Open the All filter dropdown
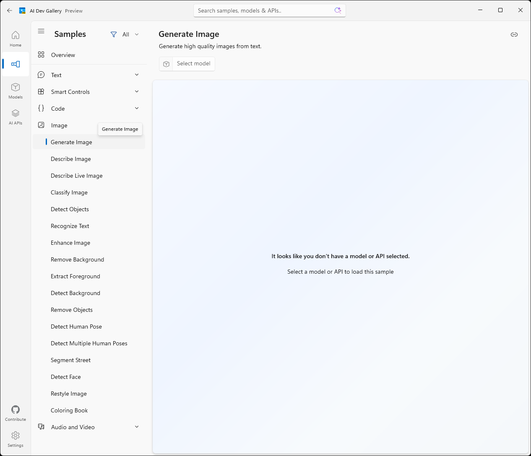 tap(125, 34)
